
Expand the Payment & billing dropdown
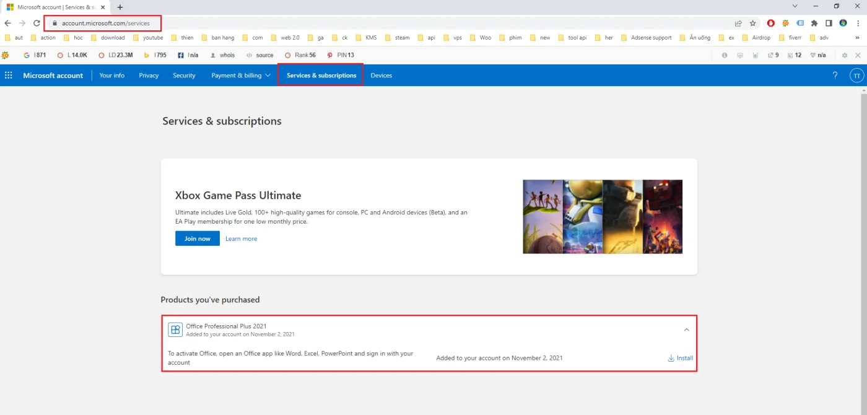[241, 76]
